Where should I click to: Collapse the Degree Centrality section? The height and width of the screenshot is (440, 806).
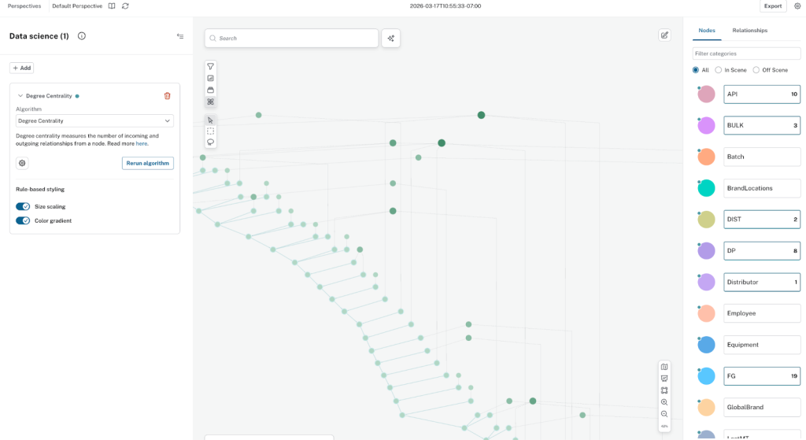click(20, 96)
